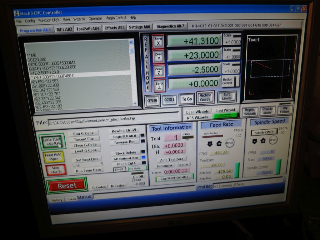Click the Zero Y button

[x=158, y=56]
